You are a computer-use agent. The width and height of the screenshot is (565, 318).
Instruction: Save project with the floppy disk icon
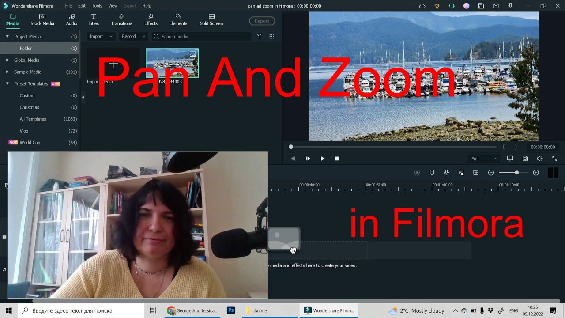coord(481,6)
